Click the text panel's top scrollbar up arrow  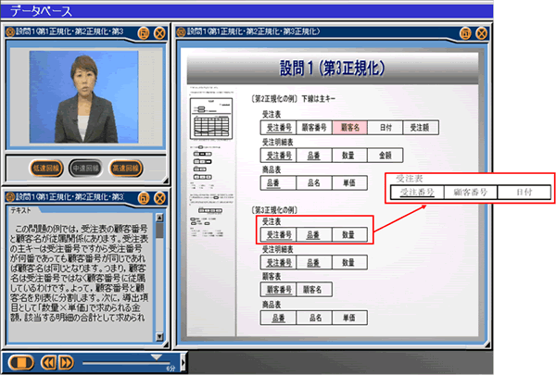(159, 216)
